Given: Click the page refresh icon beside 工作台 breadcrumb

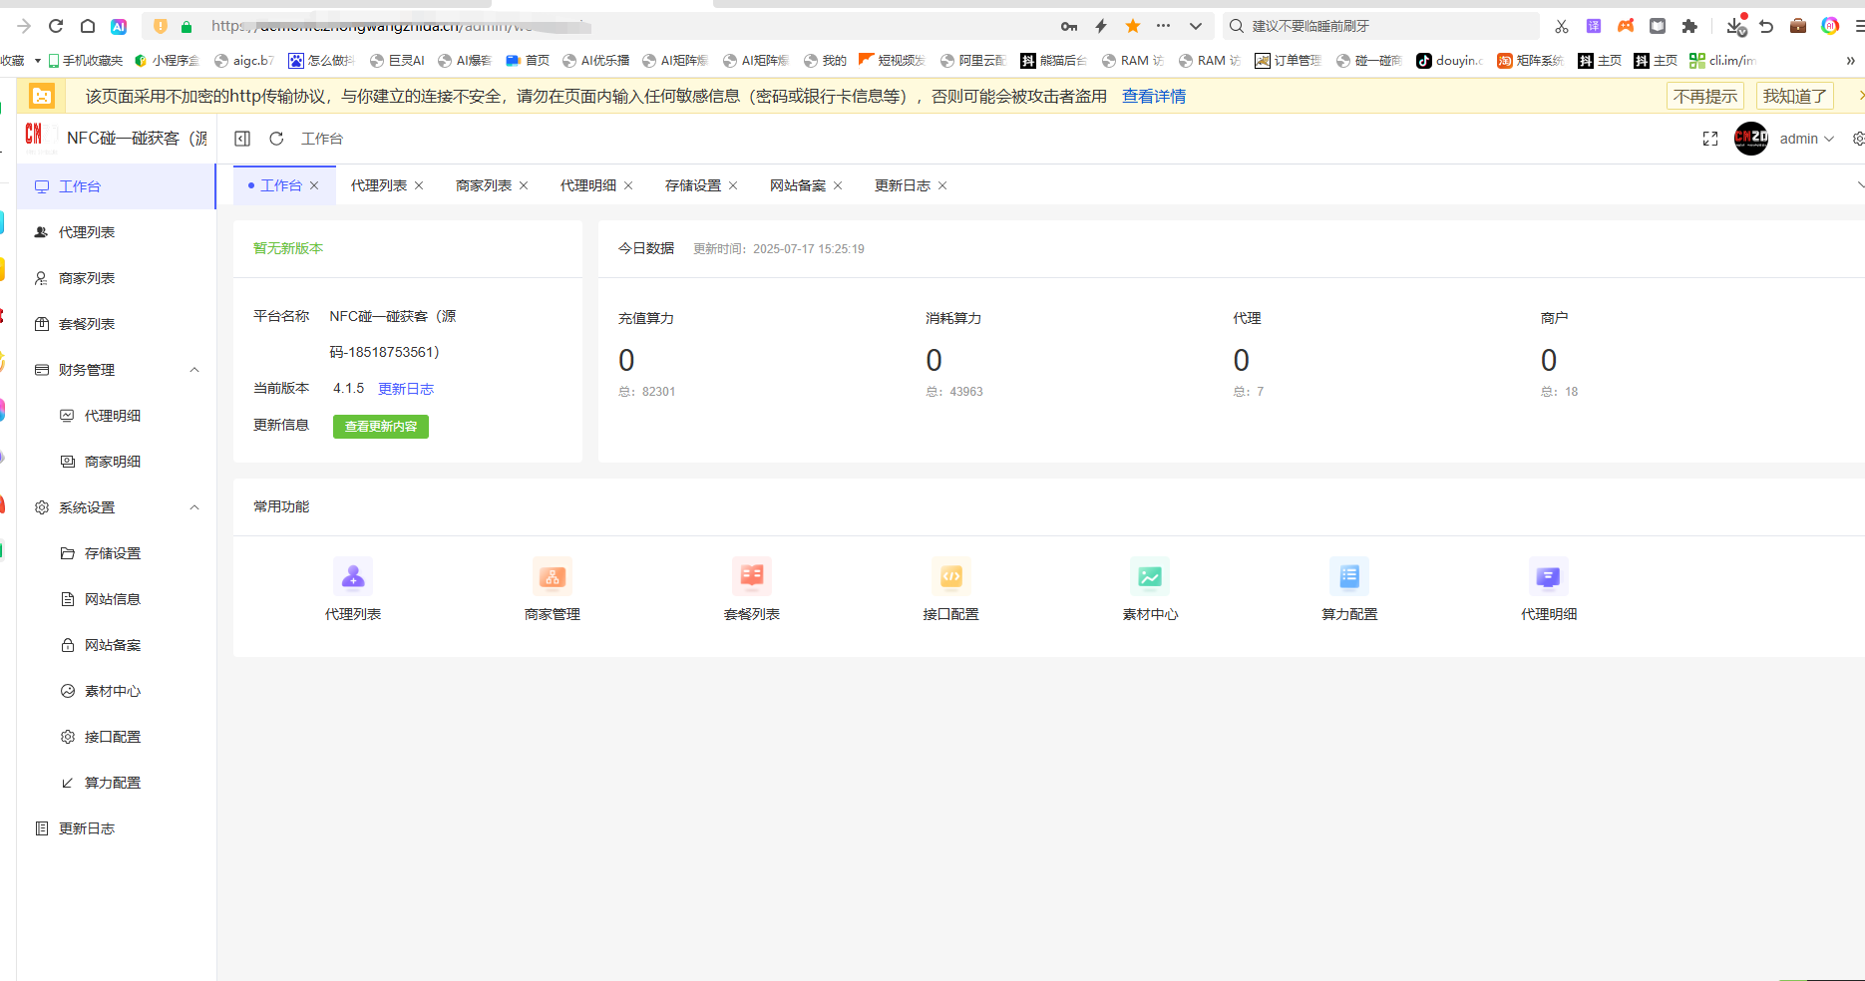Looking at the screenshot, I should [276, 139].
